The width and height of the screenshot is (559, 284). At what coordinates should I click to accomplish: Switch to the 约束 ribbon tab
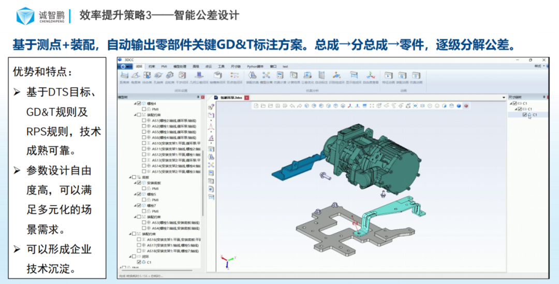point(152,66)
